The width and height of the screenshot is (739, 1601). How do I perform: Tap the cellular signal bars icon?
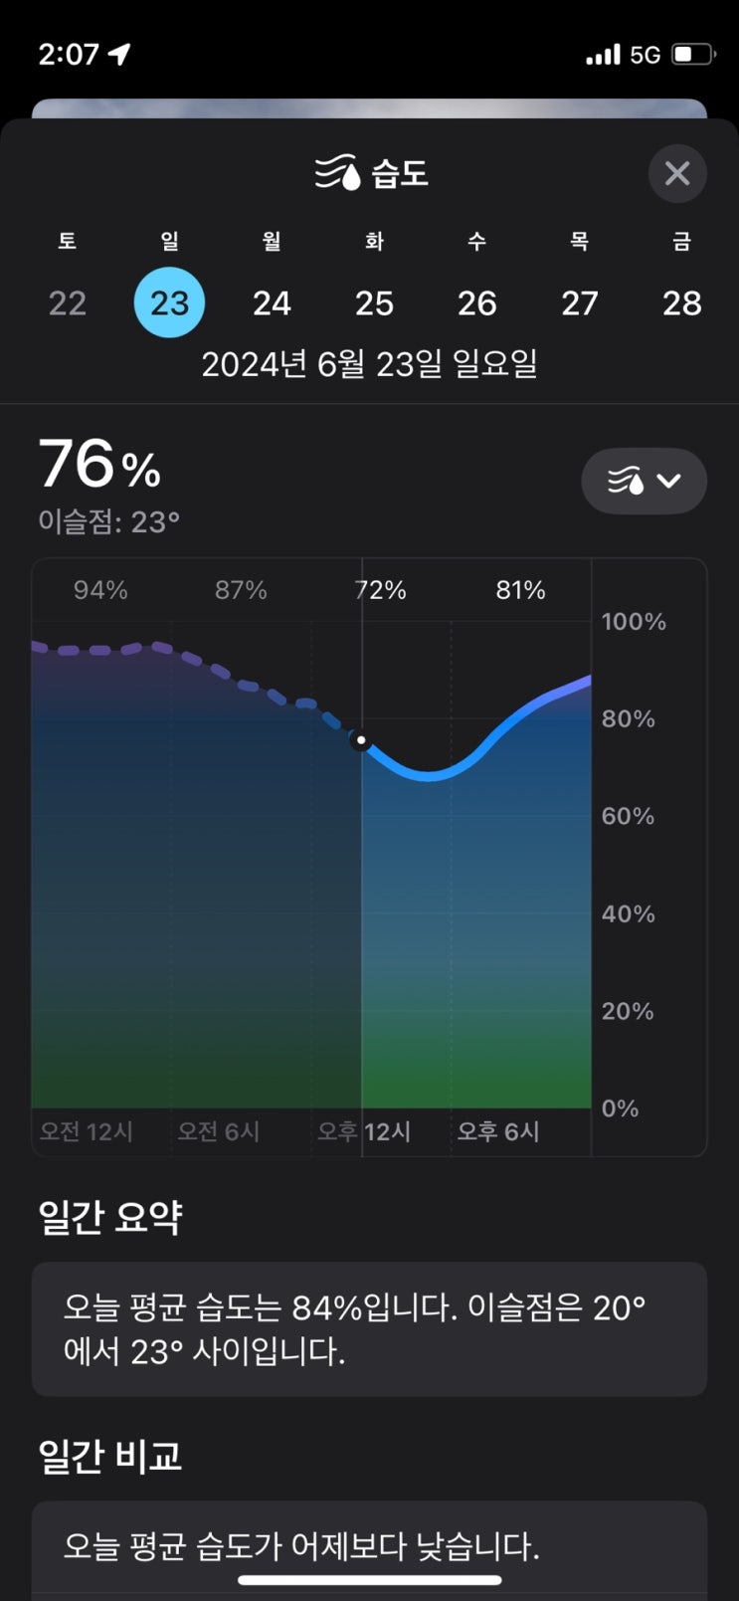[603, 55]
